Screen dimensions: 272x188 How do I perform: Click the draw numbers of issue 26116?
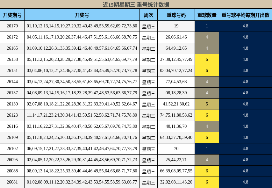[82, 126]
